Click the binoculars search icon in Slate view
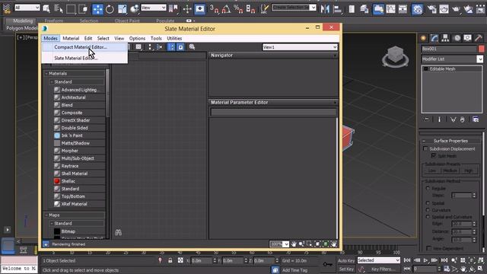487x274 pixels. 119,232
